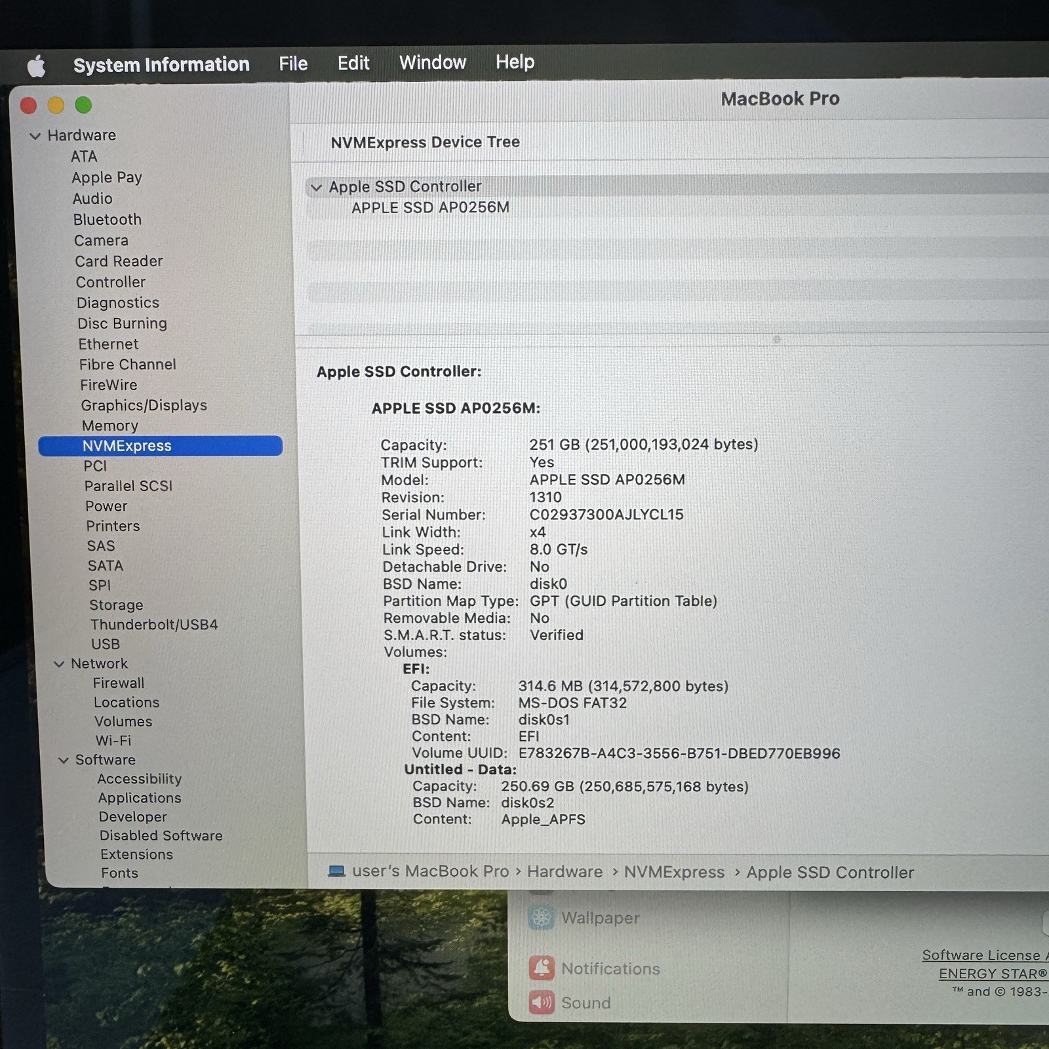
Task: Select SAS in the sidebar
Action: tap(101, 546)
